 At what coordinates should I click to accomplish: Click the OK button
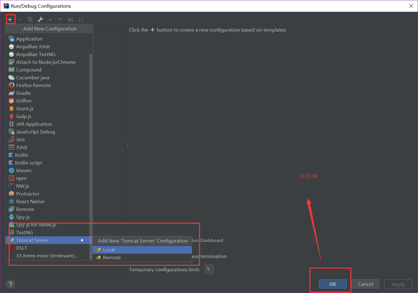click(x=333, y=284)
